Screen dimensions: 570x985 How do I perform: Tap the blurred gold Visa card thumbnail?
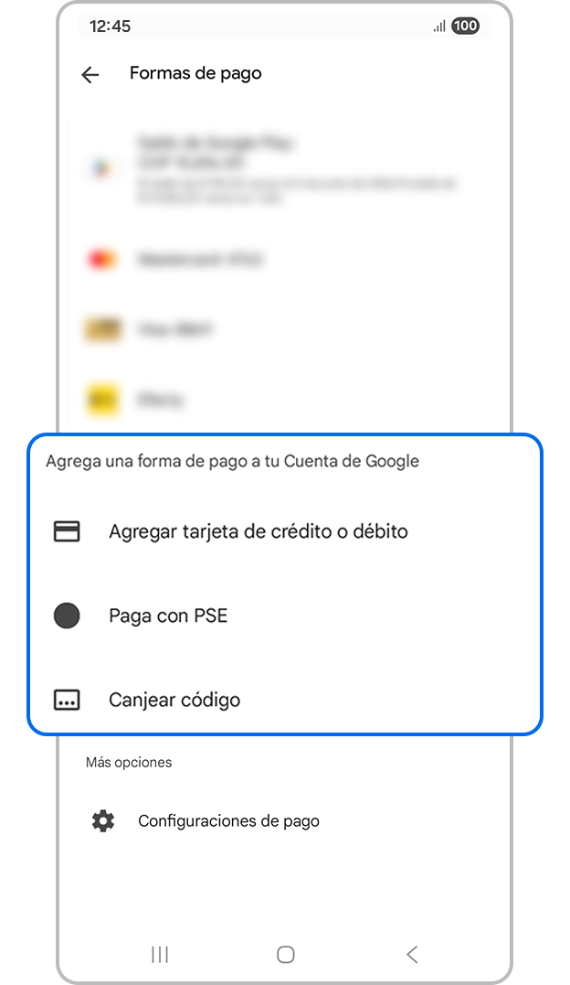point(101,329)
